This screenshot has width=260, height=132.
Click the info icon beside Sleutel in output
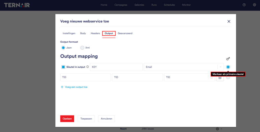tap(88, 67)
